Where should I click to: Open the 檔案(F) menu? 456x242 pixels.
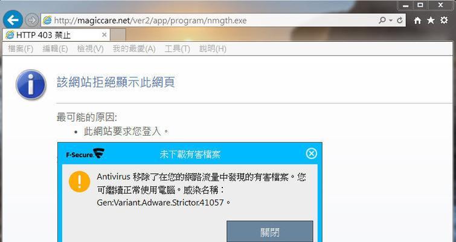coord(21,48)
